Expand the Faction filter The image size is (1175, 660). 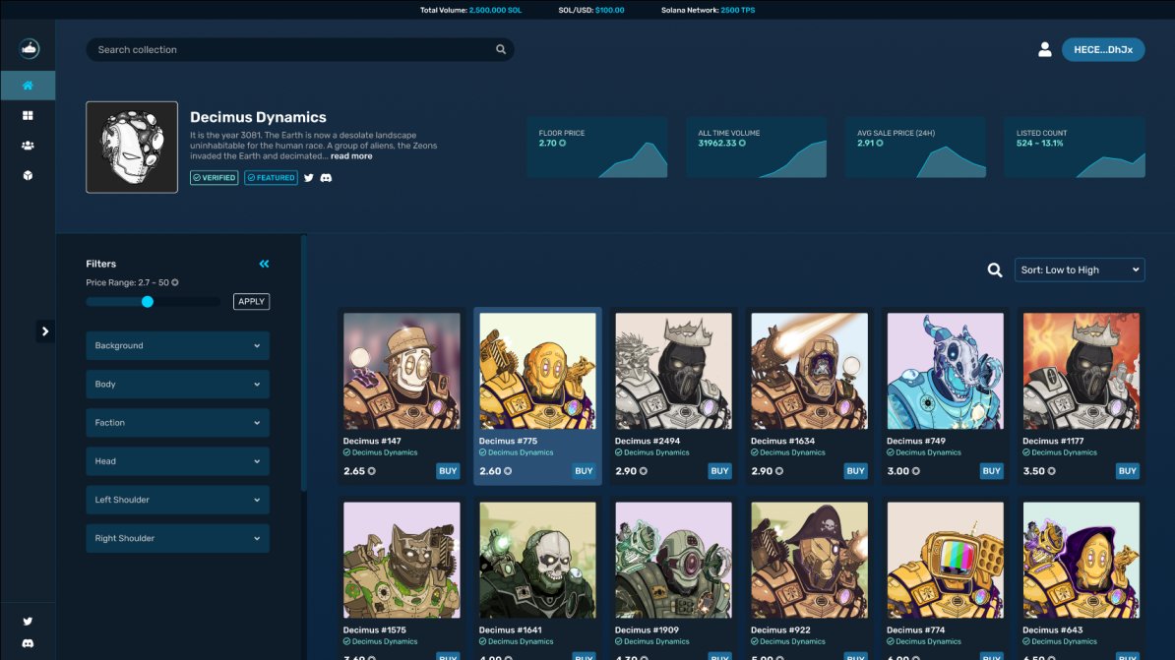(177, 423)
